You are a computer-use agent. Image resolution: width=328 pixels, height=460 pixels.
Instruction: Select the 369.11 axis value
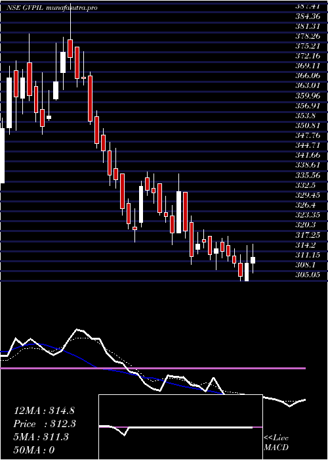click(x=306, y=66)
